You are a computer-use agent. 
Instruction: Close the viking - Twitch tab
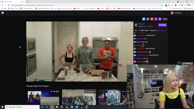pyautogui.click(x=23, y=2)
